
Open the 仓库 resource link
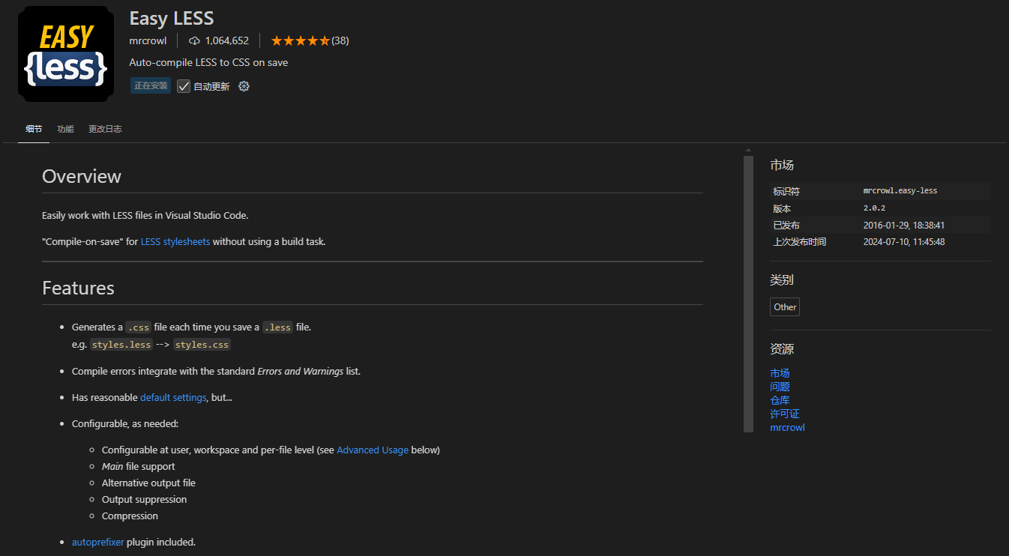[780, 400]
